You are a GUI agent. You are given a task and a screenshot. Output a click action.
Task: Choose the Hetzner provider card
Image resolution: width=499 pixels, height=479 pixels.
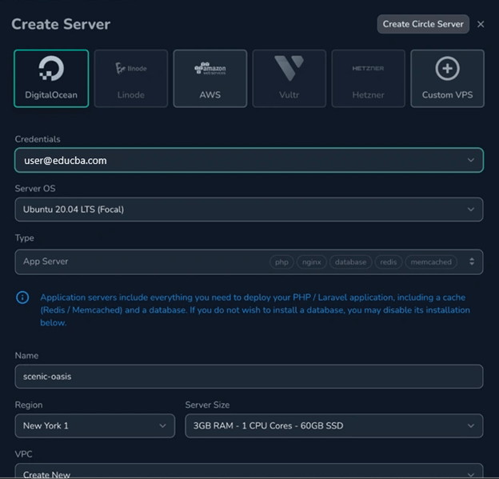[368, 78]
